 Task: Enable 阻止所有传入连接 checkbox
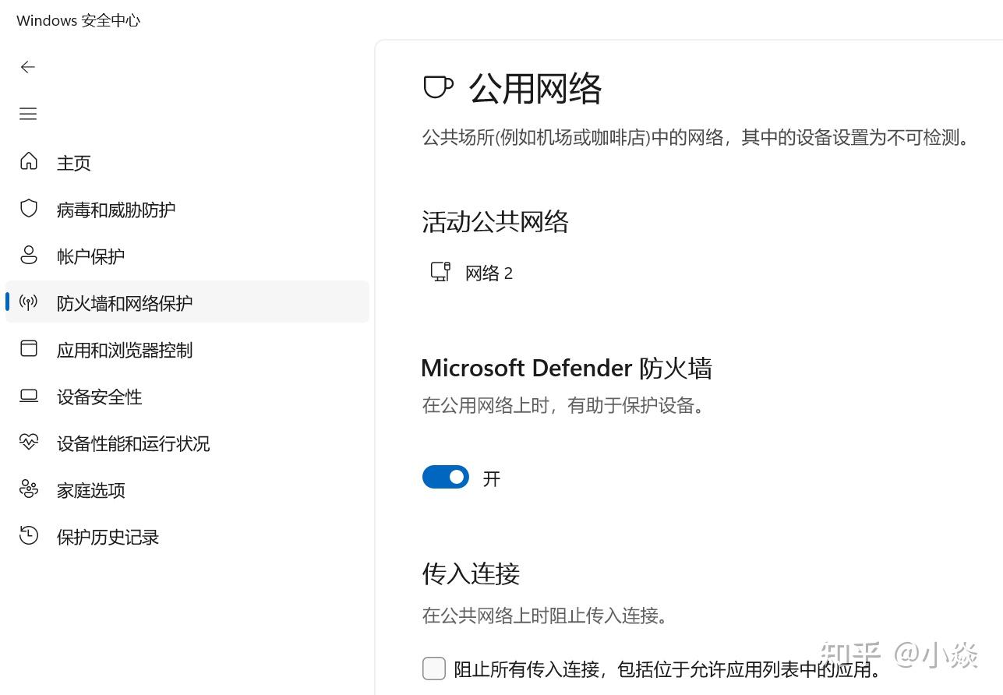click(x=434, y=669)
